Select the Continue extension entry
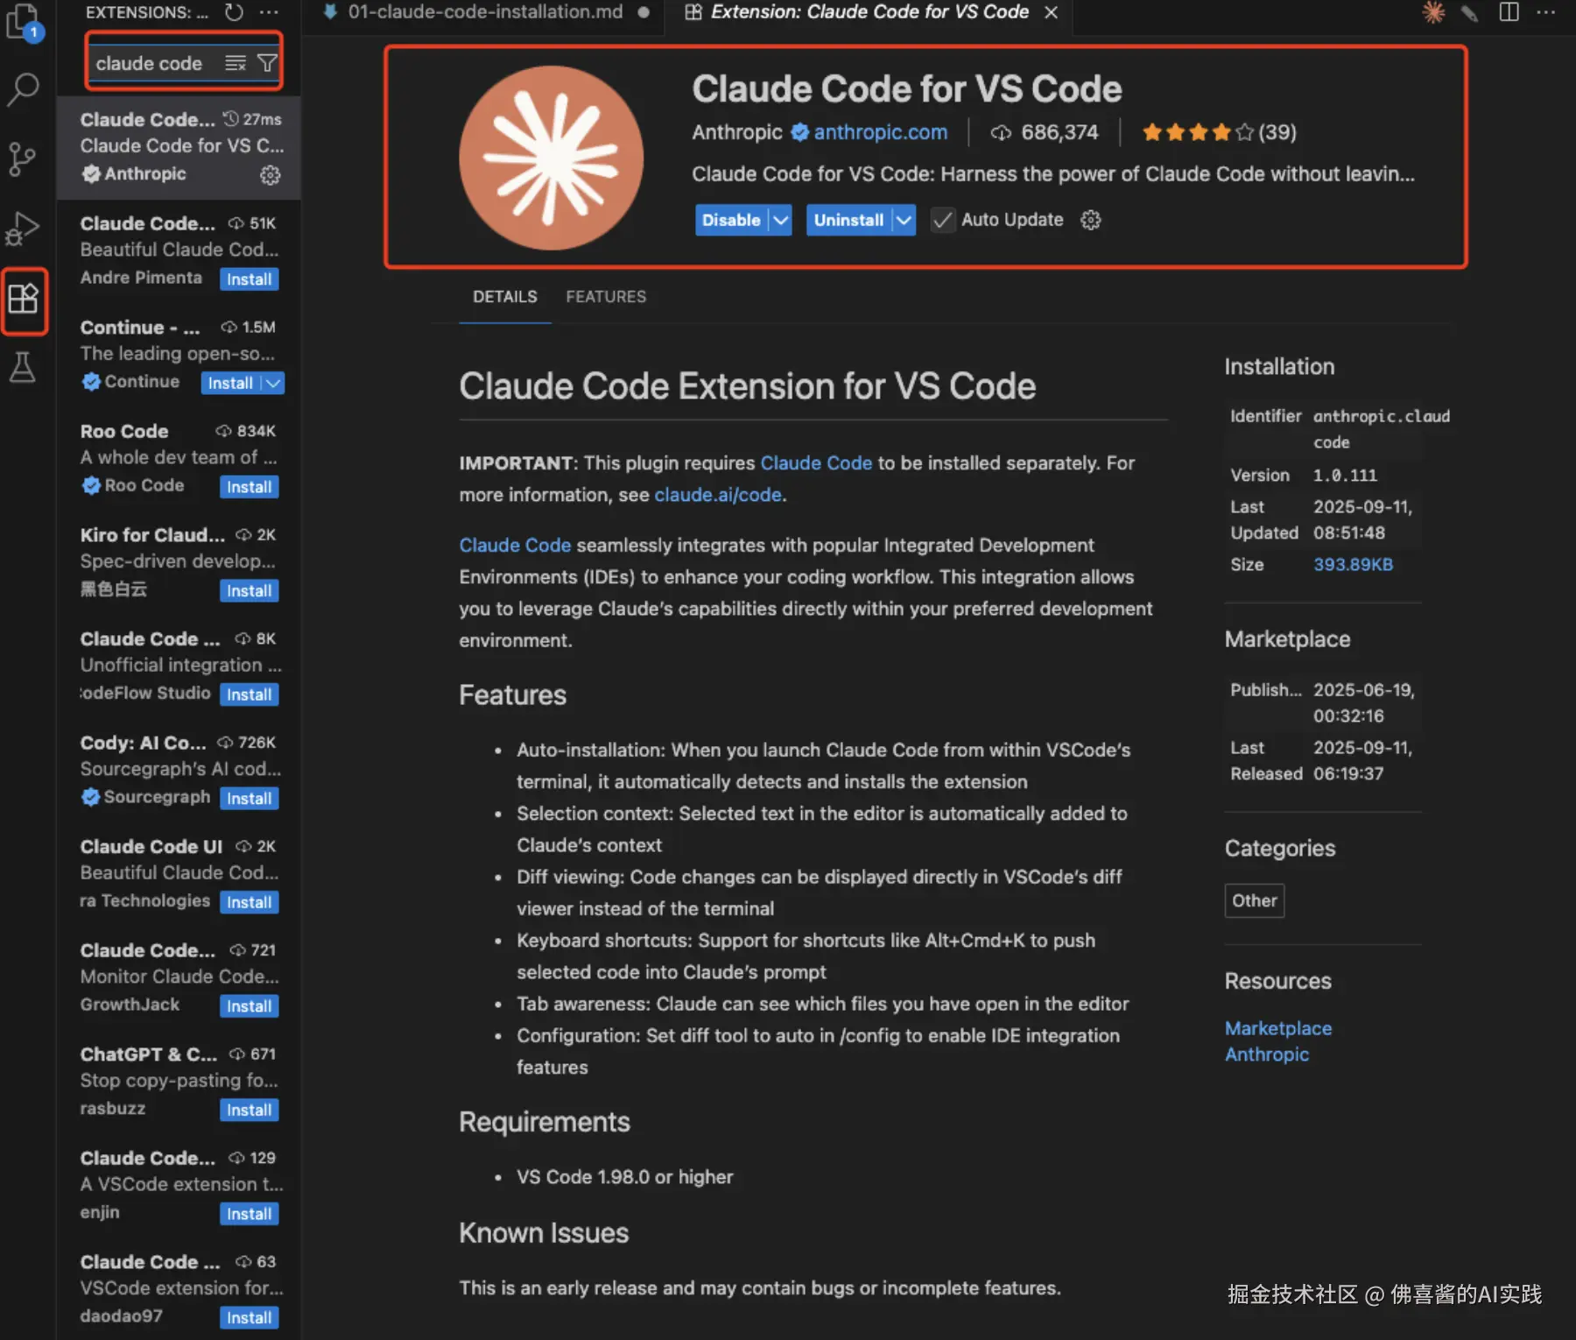The image size is (1576, 1340). click(x=179, y=355)
